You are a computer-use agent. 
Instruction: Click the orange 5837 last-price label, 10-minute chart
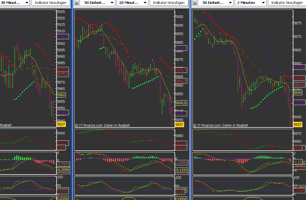(179, 124)
